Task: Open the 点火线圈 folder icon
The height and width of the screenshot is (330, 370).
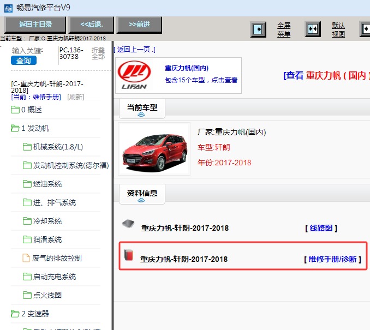Action: 27,295
